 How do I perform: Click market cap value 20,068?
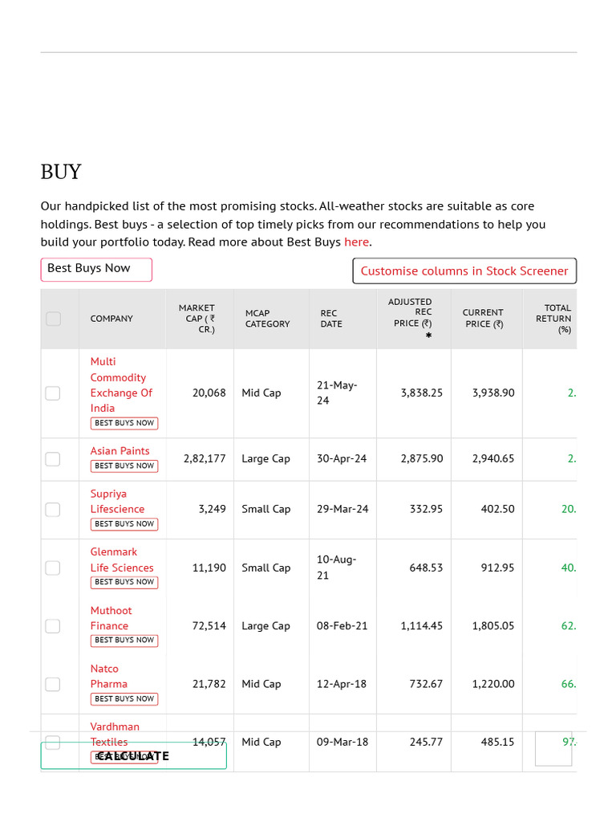pos(209,393)
